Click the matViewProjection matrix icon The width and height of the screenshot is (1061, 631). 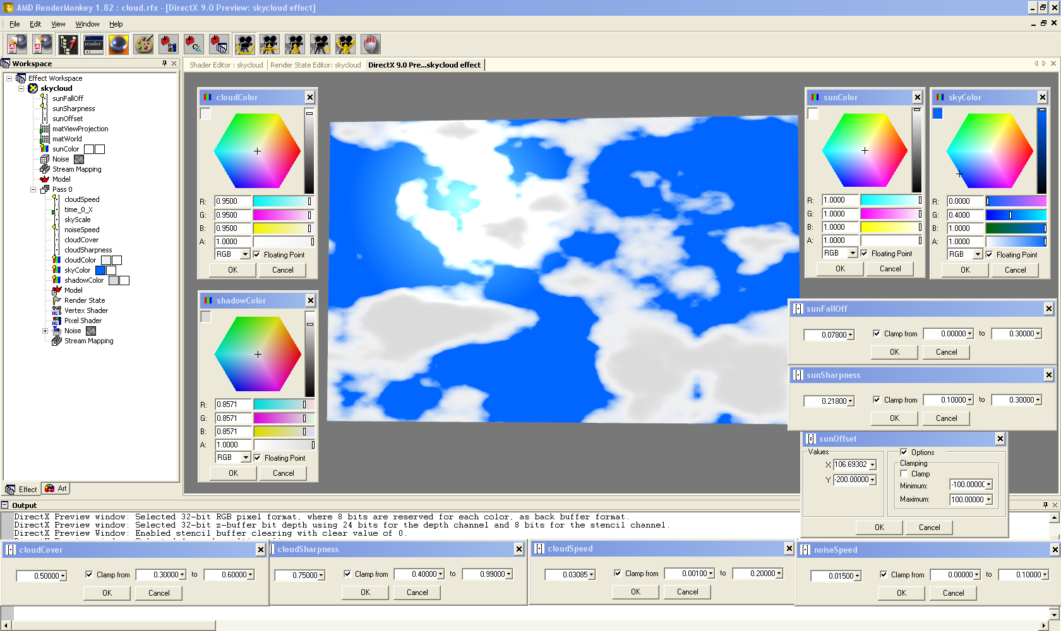[45, 129]
